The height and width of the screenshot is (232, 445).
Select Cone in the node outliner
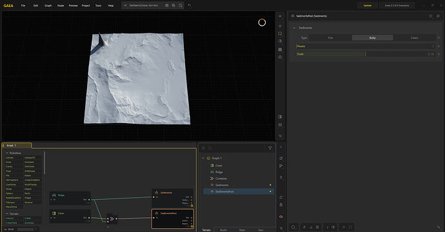pos(219,166)
